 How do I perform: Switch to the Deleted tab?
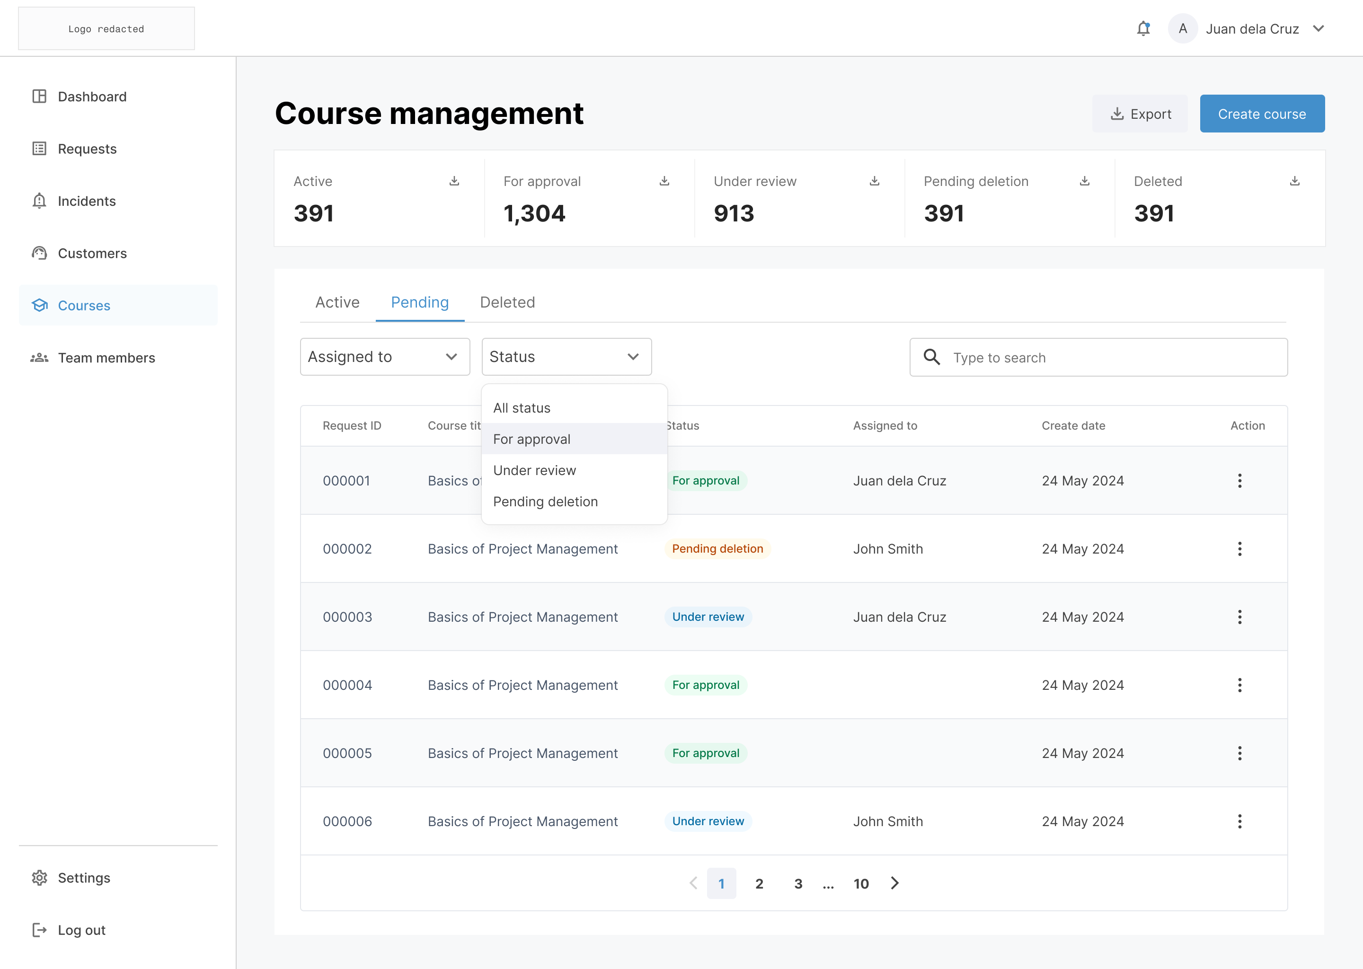507,302
